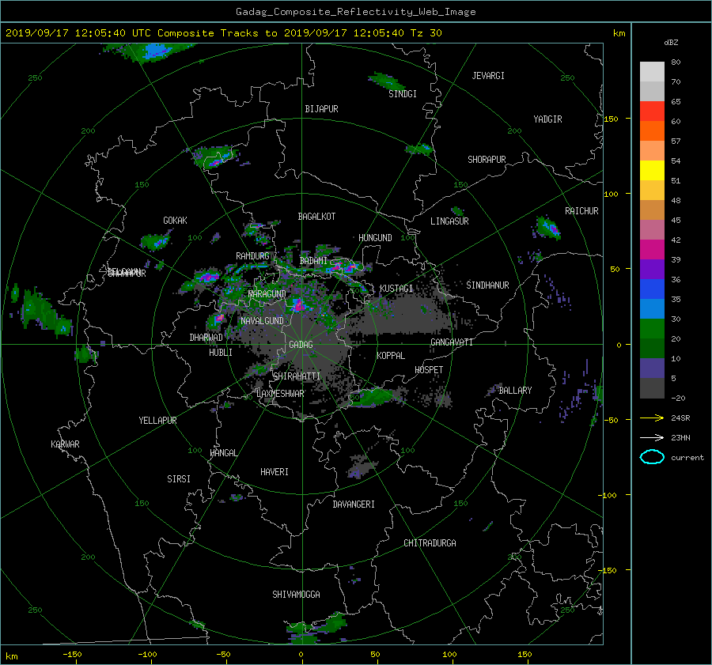This screenshot has height=665, width=712.
Task: Click the -20 value on the dBZ scale
Action: tap(678, 398)
